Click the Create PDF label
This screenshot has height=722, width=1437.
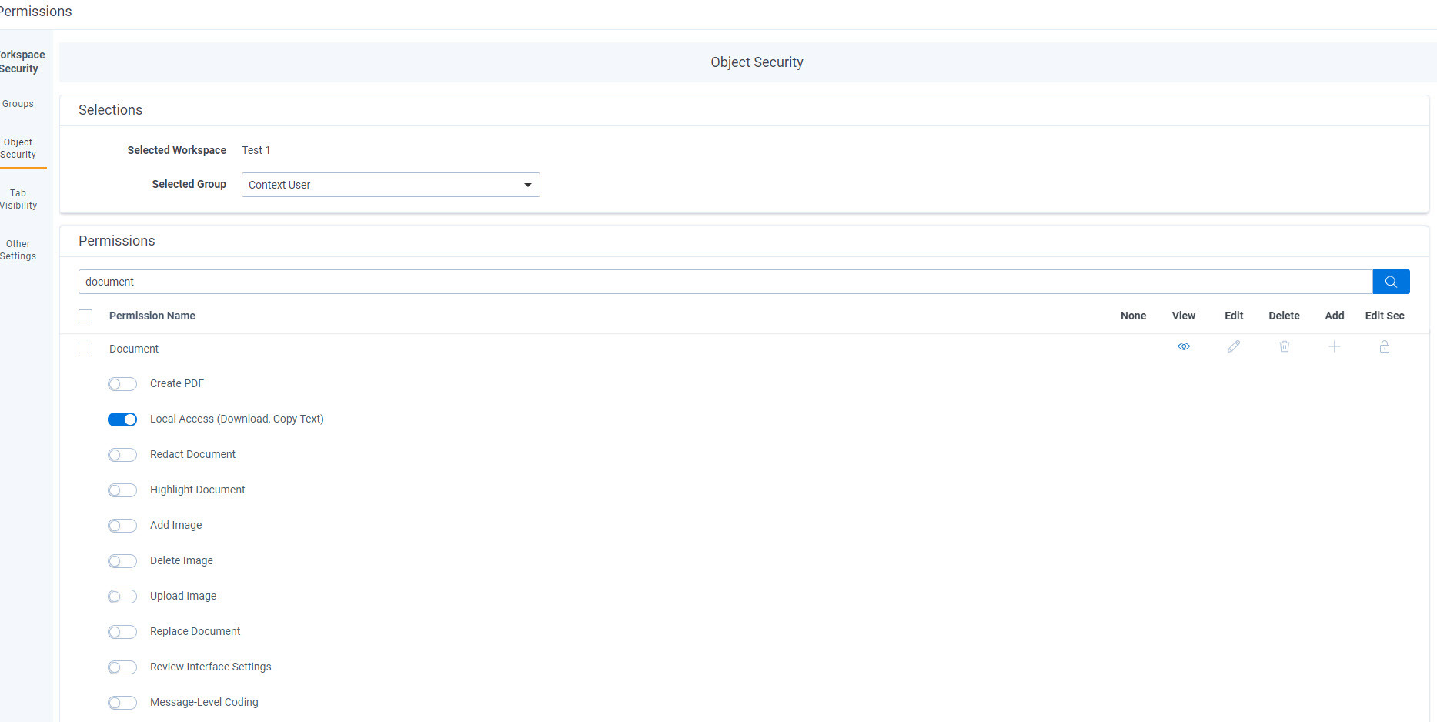pyautogui.click(x=177, y=383)
